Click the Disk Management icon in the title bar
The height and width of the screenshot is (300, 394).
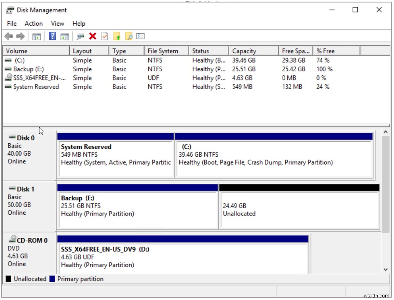[x=9, y=10]
